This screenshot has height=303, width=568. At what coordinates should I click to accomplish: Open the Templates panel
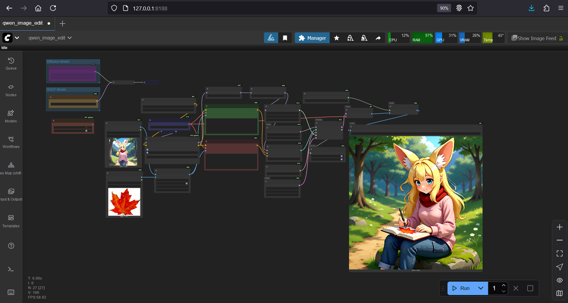click(11, 221)
